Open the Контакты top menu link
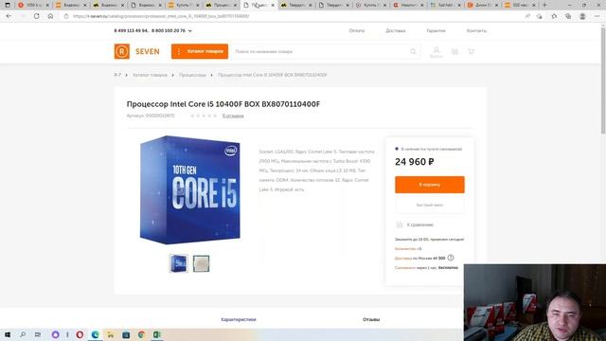Viewport: 606px width, 341px height. (476, 30)
